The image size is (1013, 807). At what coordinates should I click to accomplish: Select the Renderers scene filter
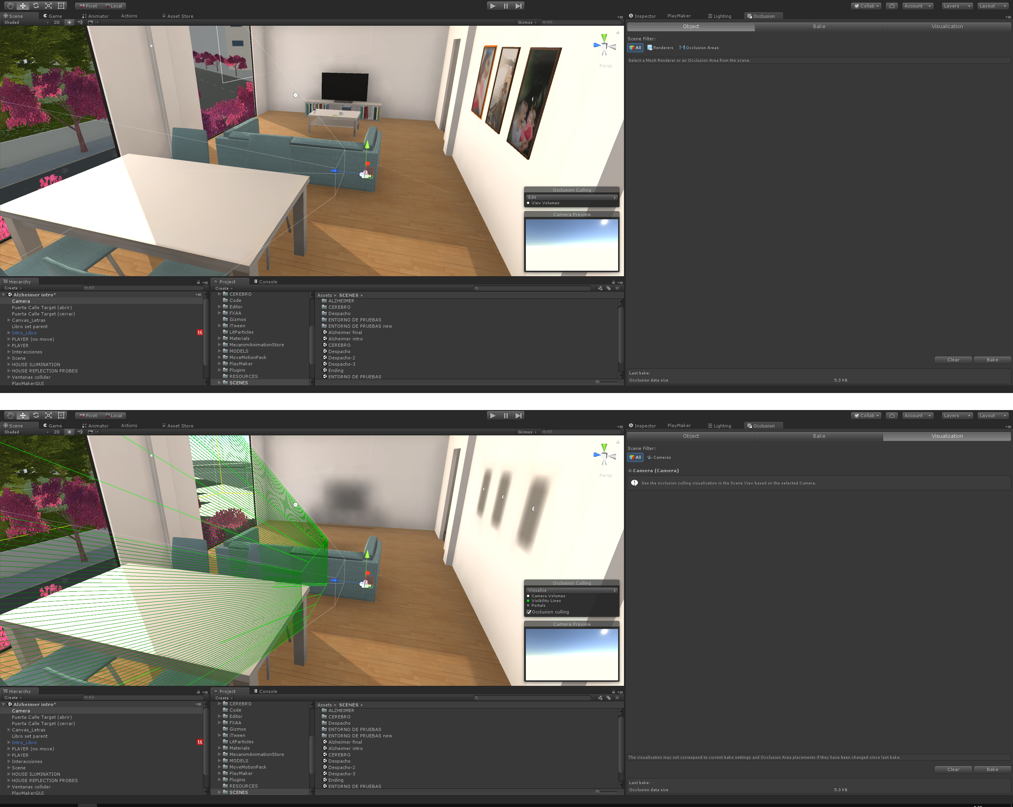[x=660, y=47]
